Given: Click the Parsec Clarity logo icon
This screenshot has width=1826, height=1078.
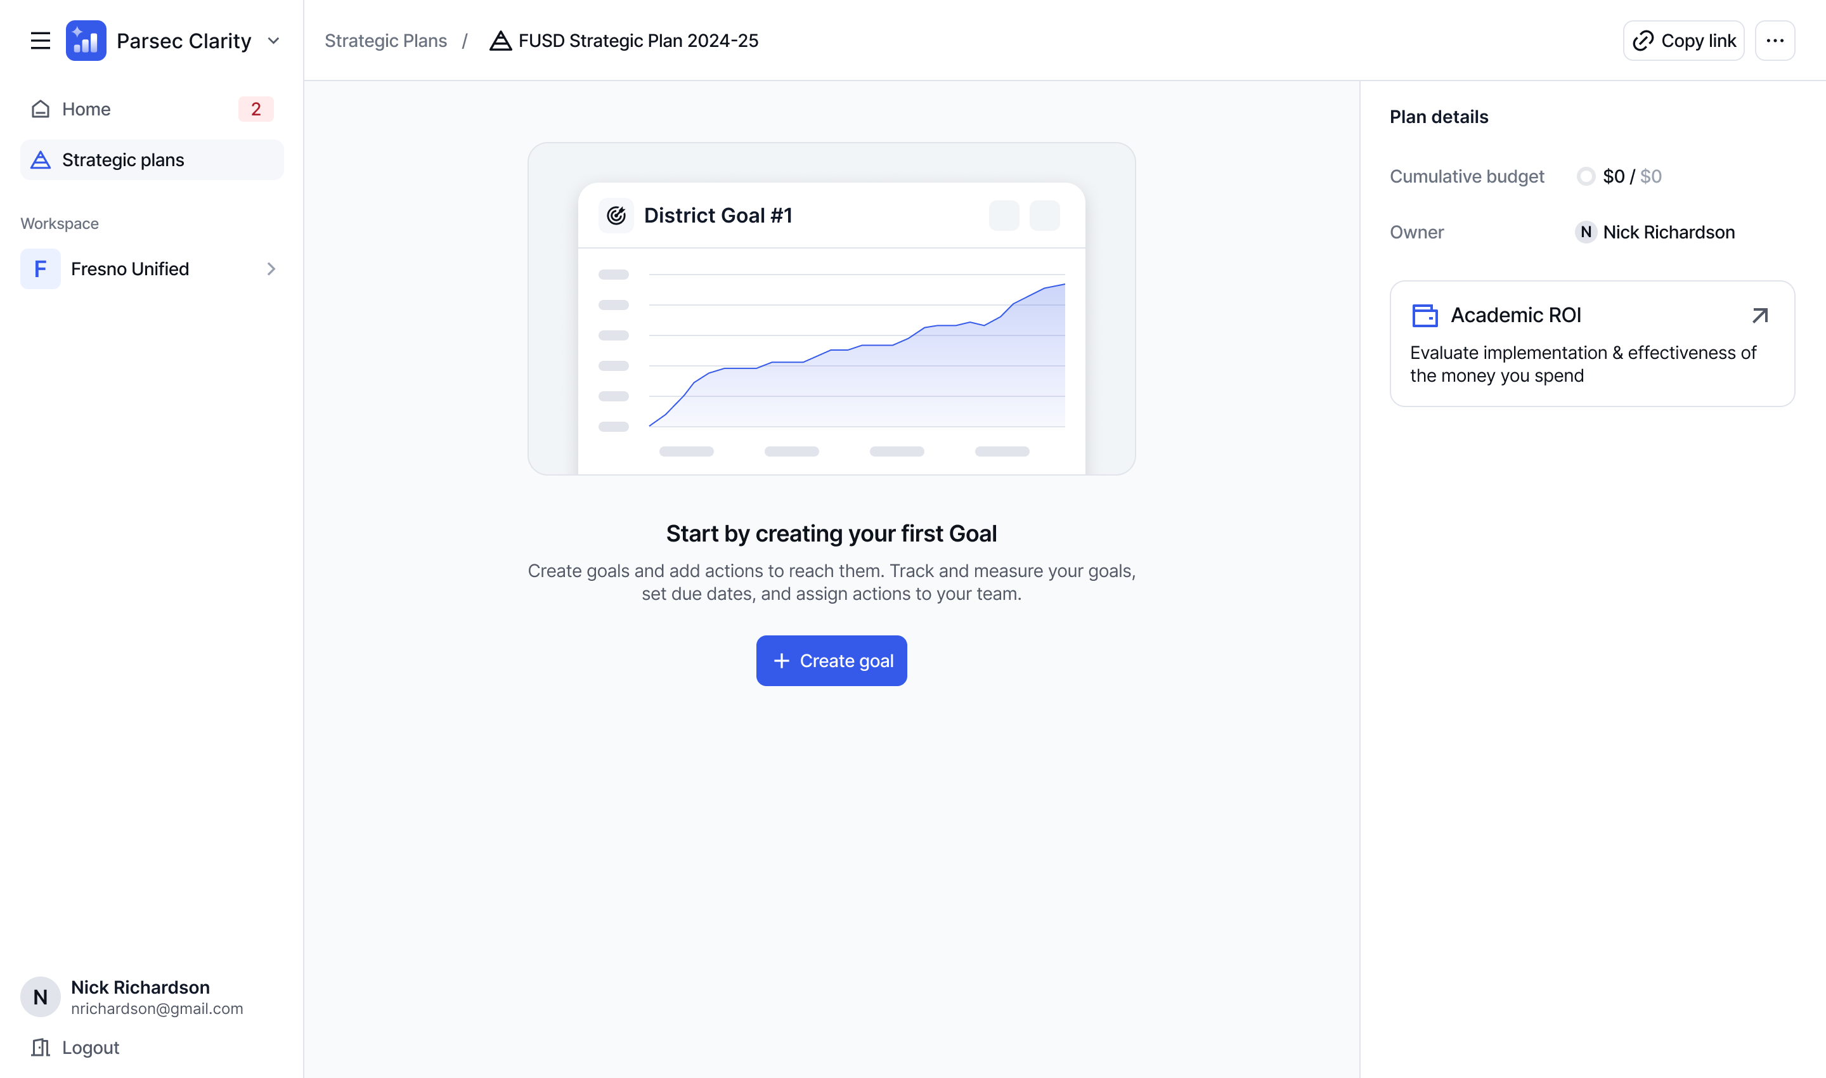Looking at the screenshot, I should pos(86,41).
